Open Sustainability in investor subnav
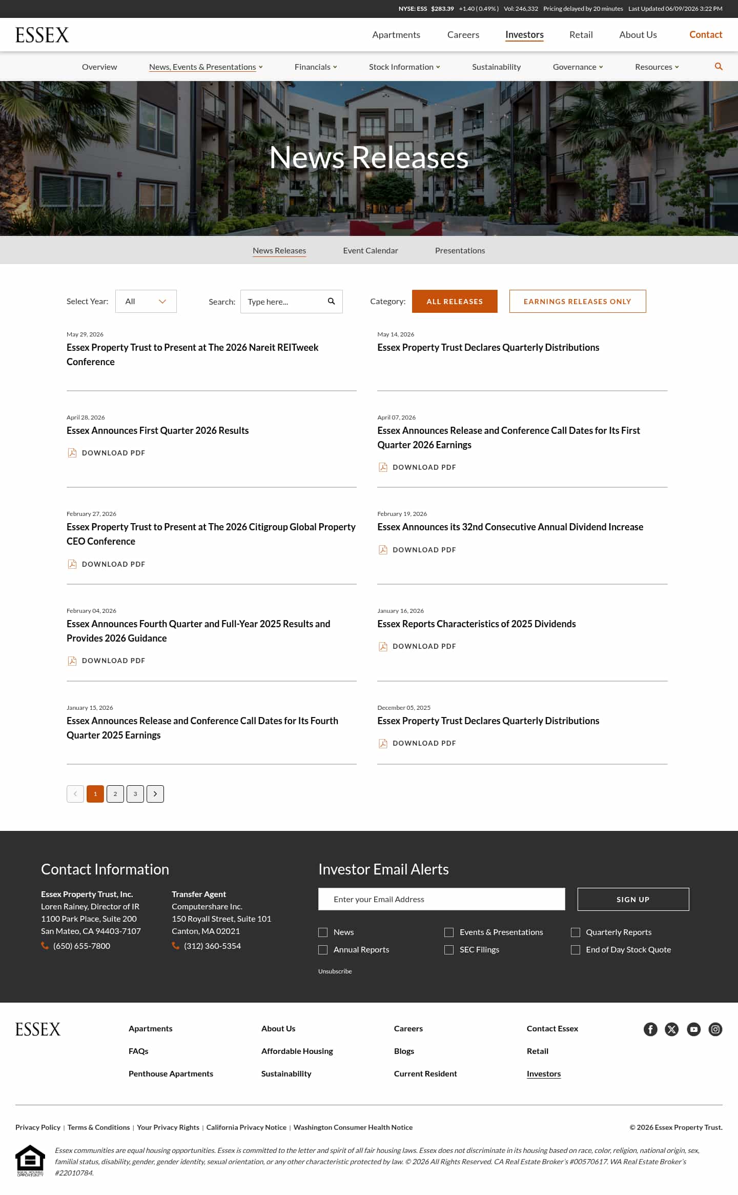Viewport: 738px width, 1195px height. 496,67
